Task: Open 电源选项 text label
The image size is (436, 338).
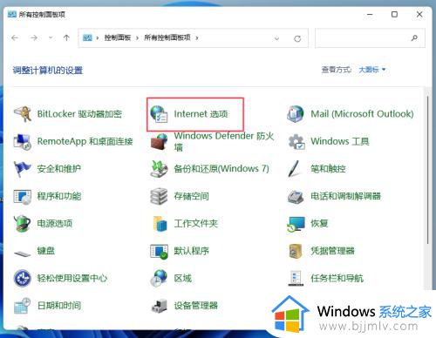Action: [55, 224]
